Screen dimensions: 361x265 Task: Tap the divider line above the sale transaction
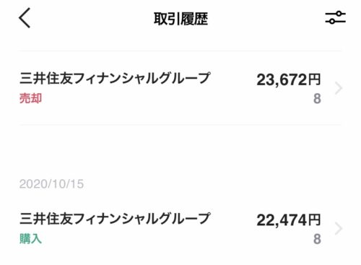[180, 51]
